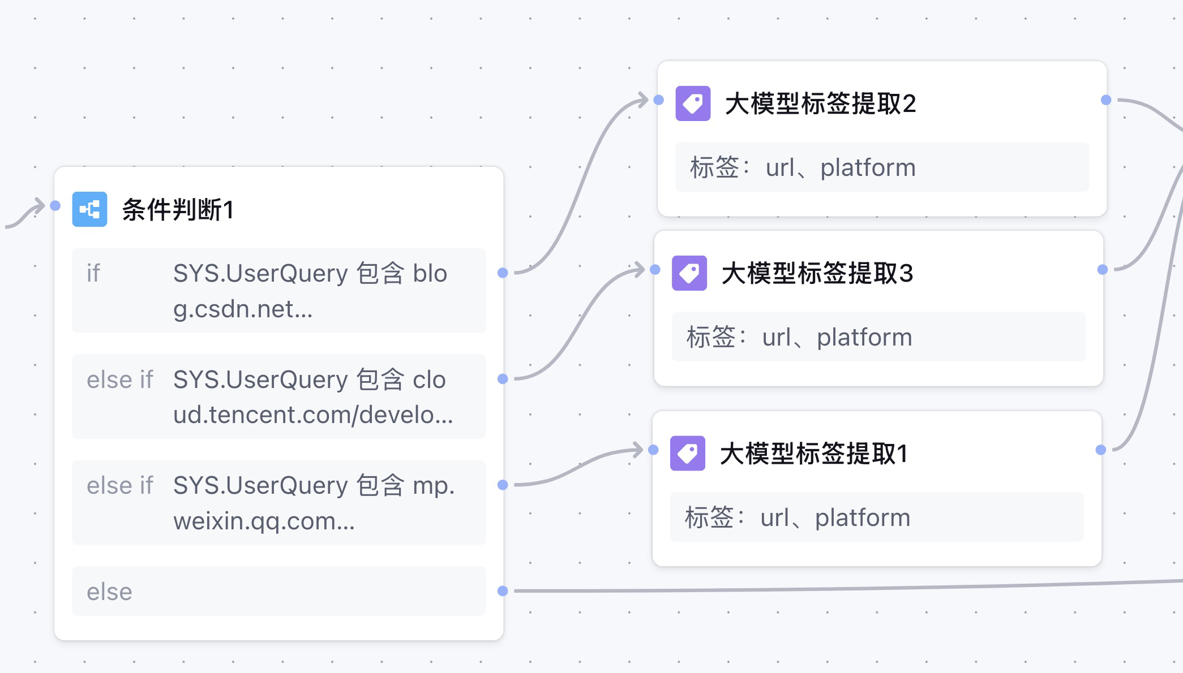
Task: Click the input port dot of 条件判断1
Action: pyautogui.click(x=55, y=205)
